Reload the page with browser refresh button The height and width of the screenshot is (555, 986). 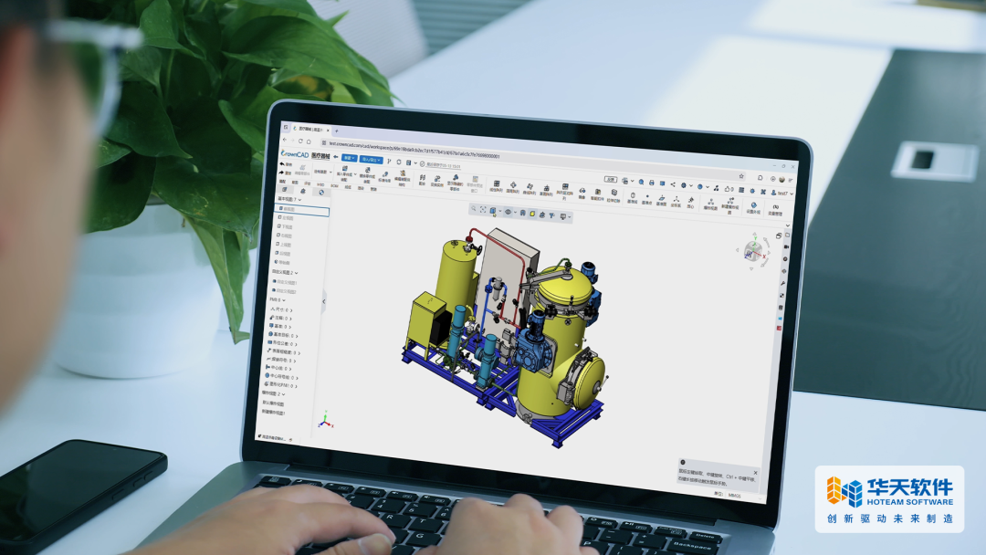coord(300,141)
